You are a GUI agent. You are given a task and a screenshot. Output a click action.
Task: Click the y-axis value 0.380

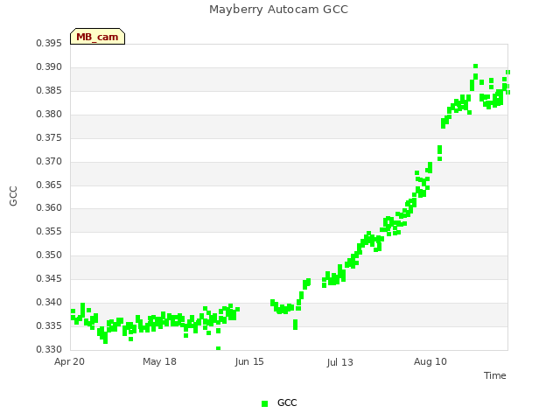49,114
